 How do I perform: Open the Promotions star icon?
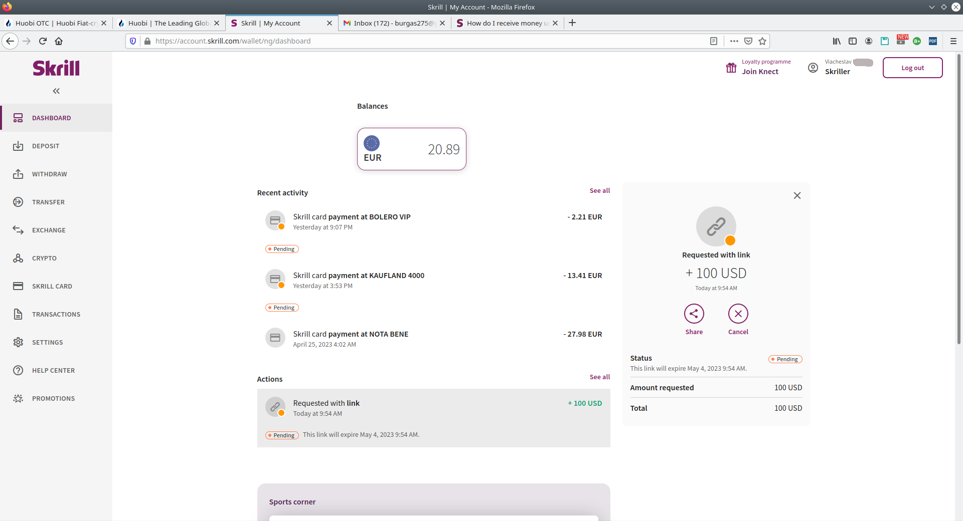[18, 398]
